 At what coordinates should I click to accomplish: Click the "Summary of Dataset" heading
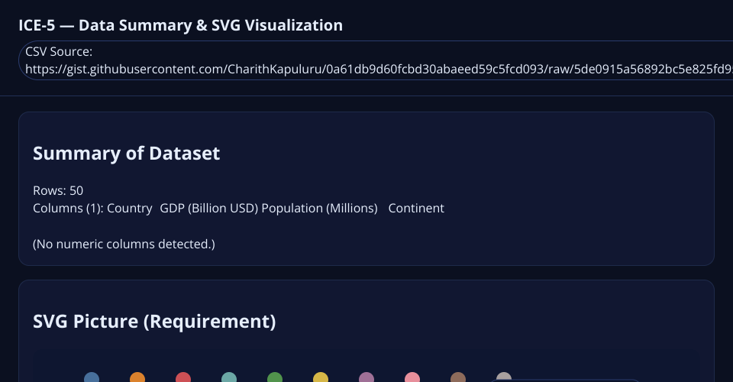click(127, 154)
